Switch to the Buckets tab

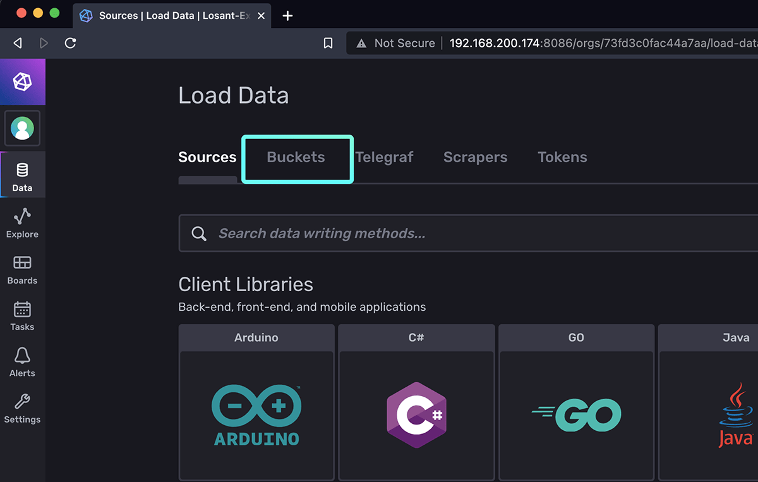click(296, 157)
